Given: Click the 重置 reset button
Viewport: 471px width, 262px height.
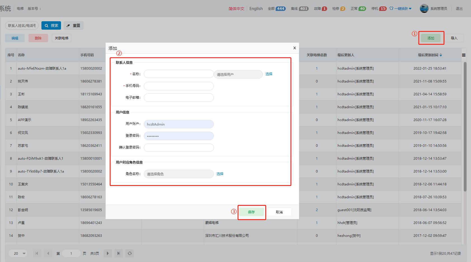Looking at the screenshot, I should [74, 25].
